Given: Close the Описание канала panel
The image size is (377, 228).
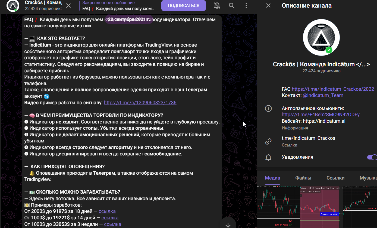Looking at the screenshot, I should [268, 5].
